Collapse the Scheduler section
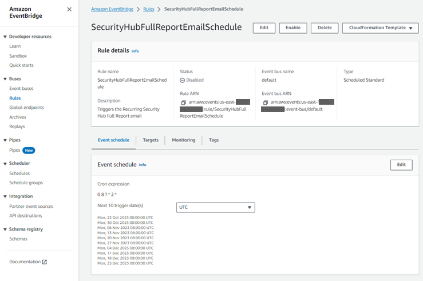The width and height of the screenshot is (423, 281). point(5,164)
